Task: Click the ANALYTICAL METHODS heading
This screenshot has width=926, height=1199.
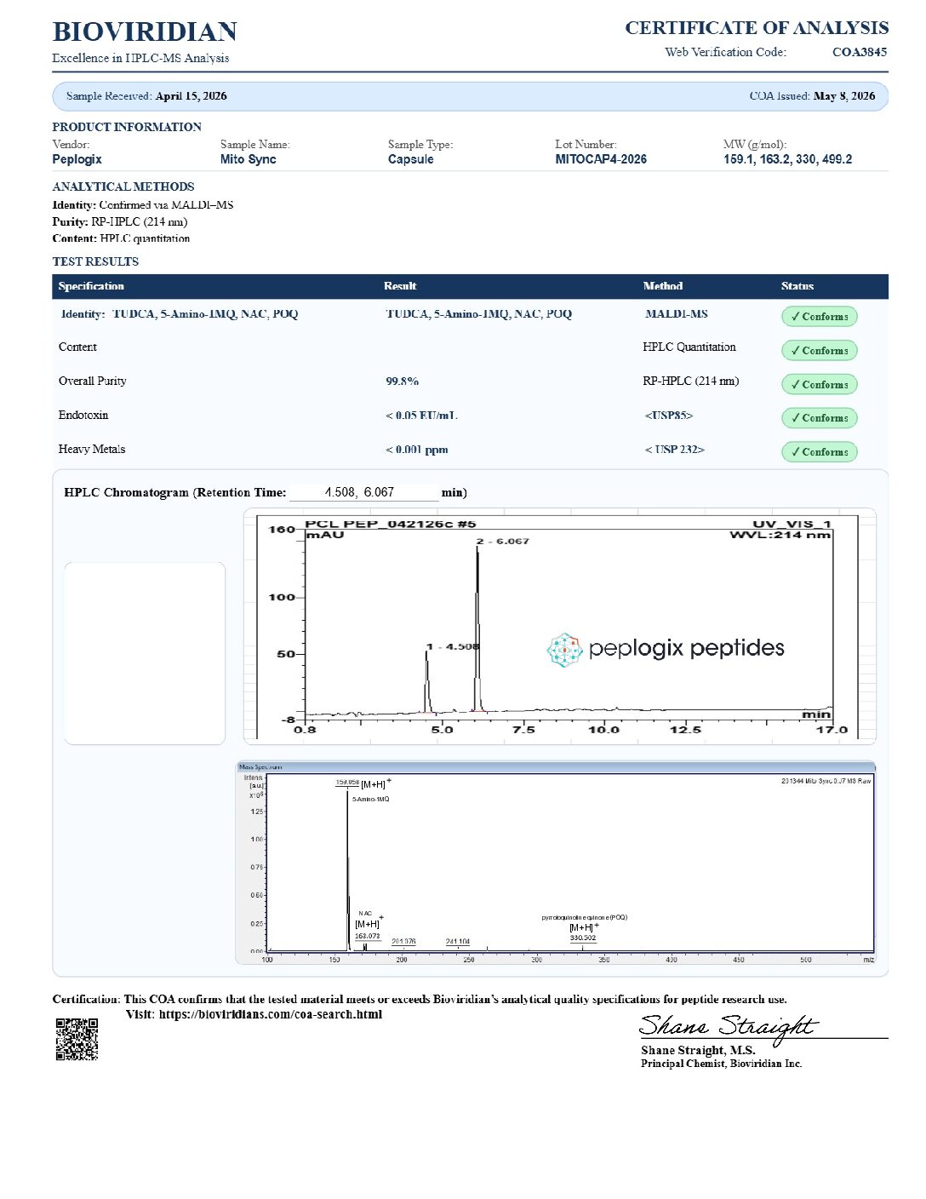Action: coord(123,186)
